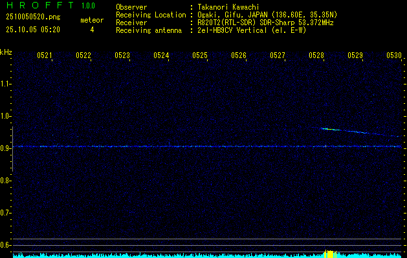
Task: Click the 0.8 kHz frequency label
Action: [5, 181]
